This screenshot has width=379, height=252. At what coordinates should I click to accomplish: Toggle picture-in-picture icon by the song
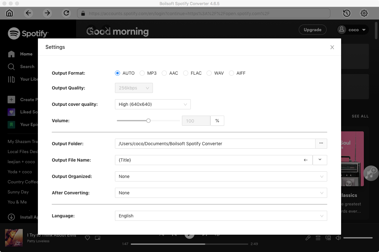click(x=98, y=238)
